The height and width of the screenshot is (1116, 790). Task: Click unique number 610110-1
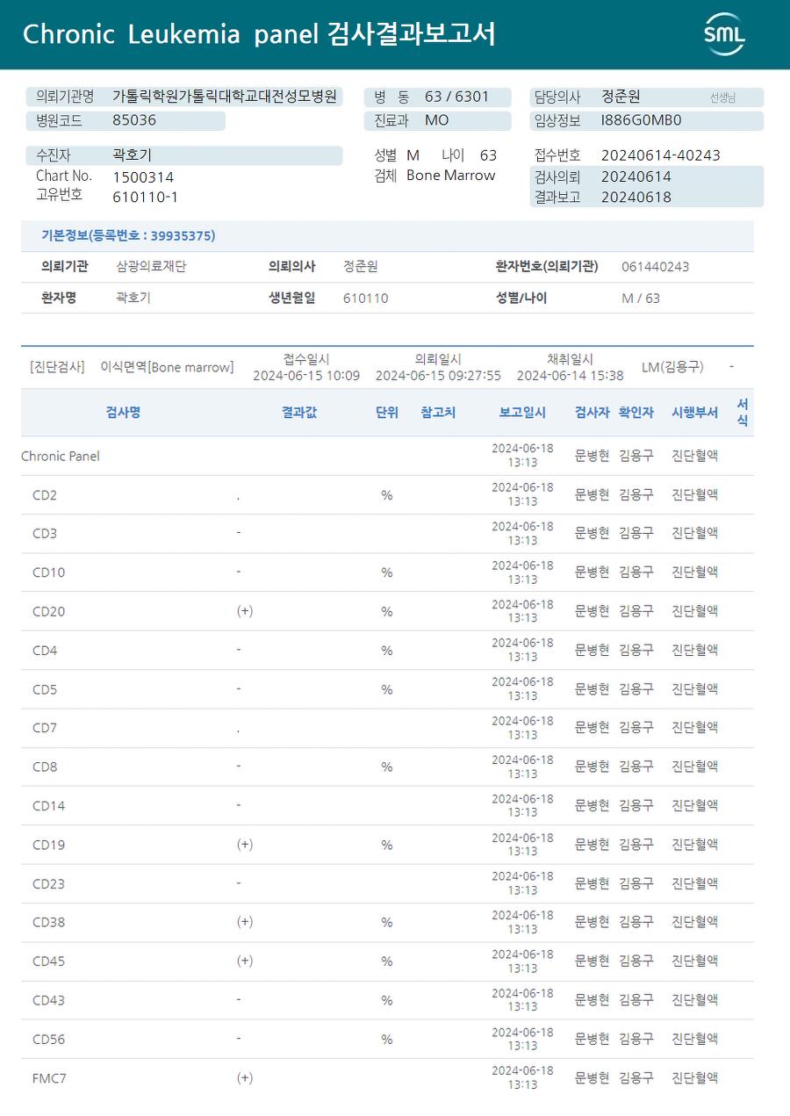145,197
